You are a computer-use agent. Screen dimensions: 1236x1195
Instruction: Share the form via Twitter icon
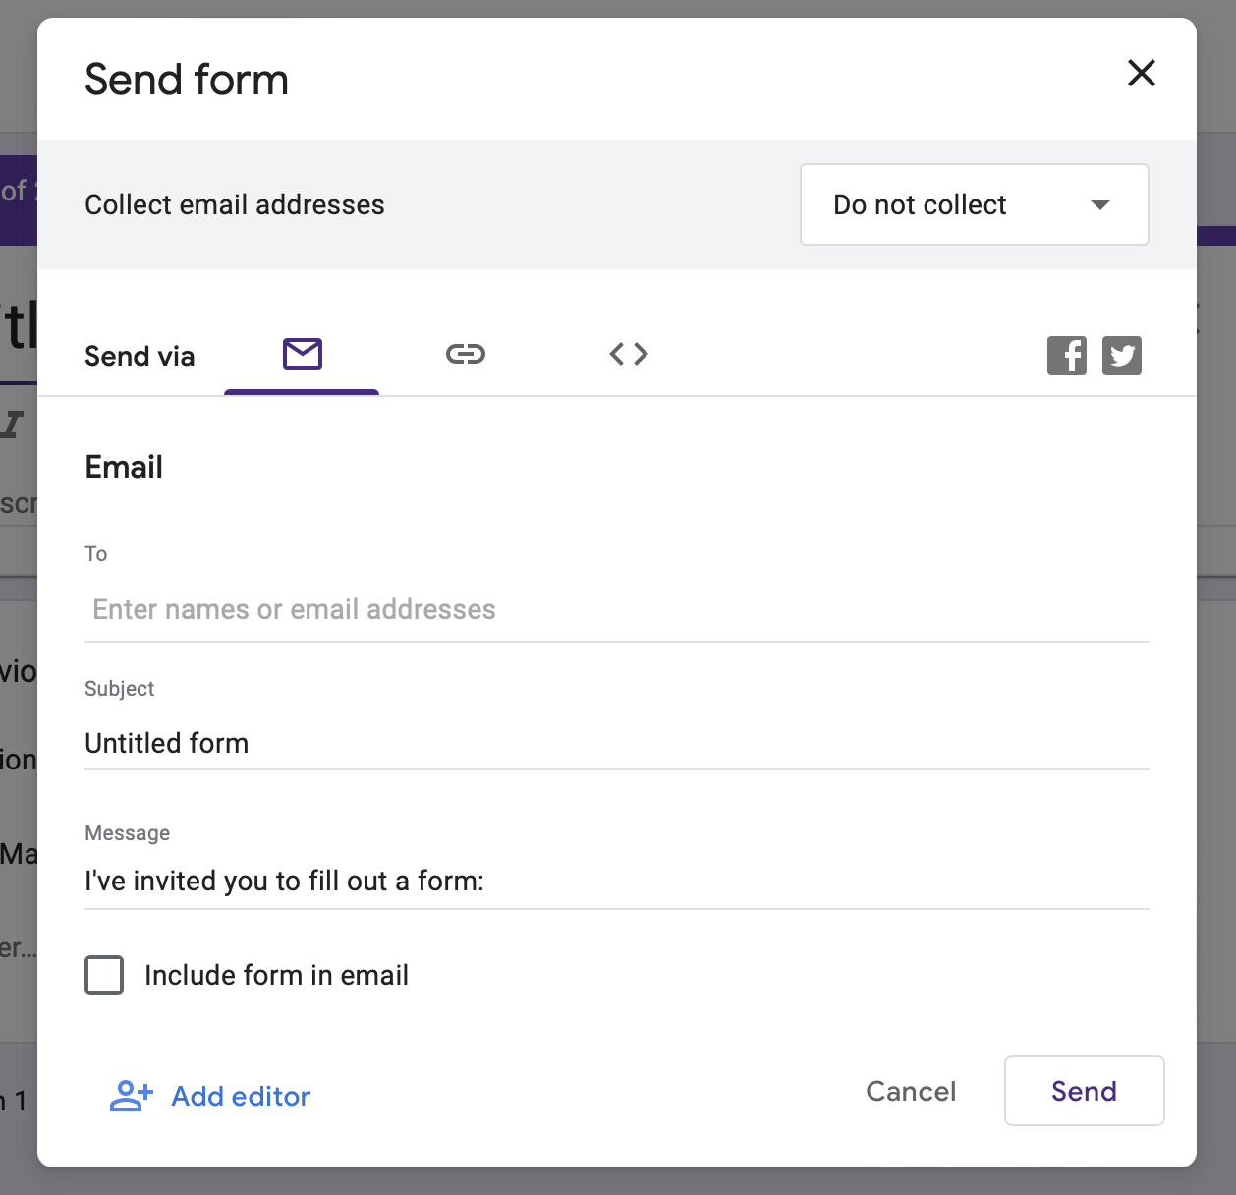1122,356
